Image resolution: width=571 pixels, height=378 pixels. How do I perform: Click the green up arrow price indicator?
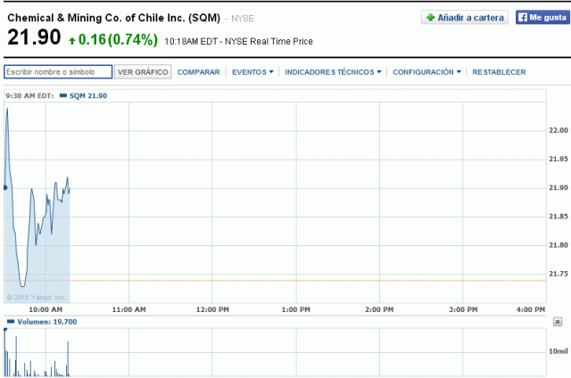pos(71,41)
